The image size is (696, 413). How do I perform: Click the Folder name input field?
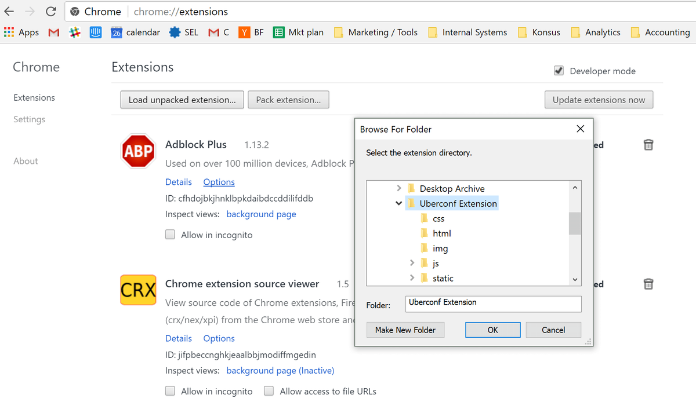pyautogui.click(x=493, y=304)
